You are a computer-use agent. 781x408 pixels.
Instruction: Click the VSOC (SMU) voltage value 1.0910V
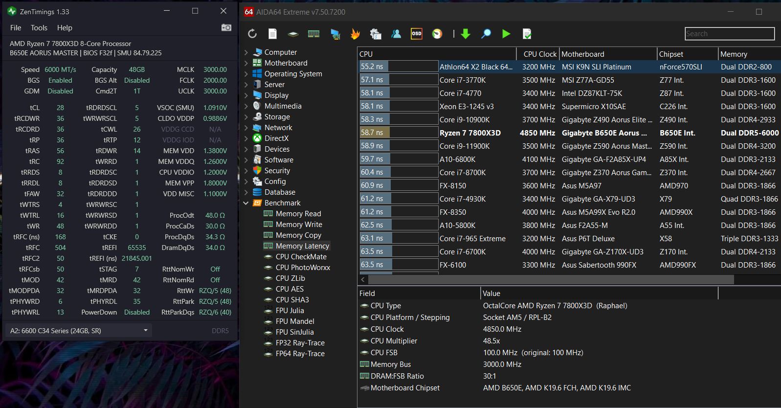pyautogui.click(x=215, y=108)
